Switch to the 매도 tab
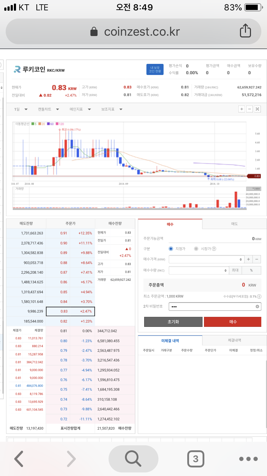267x476 pixels. coord(234,224)
